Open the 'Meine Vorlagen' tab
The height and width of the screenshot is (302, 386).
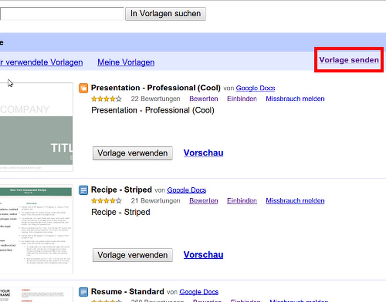coord(126,62)
